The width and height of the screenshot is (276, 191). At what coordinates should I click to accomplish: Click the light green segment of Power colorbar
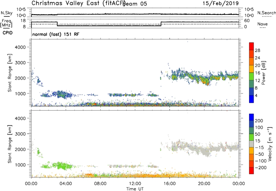252,77
